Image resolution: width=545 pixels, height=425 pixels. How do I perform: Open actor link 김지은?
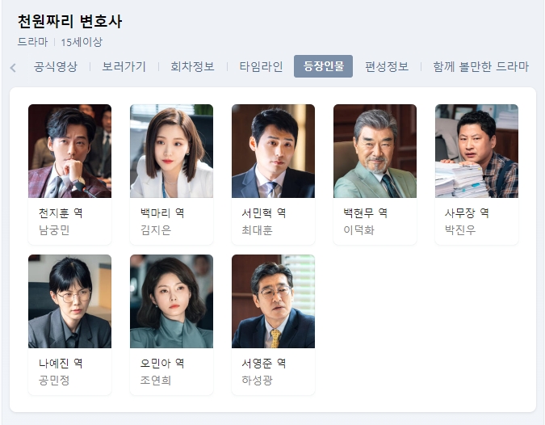point(156,230)
